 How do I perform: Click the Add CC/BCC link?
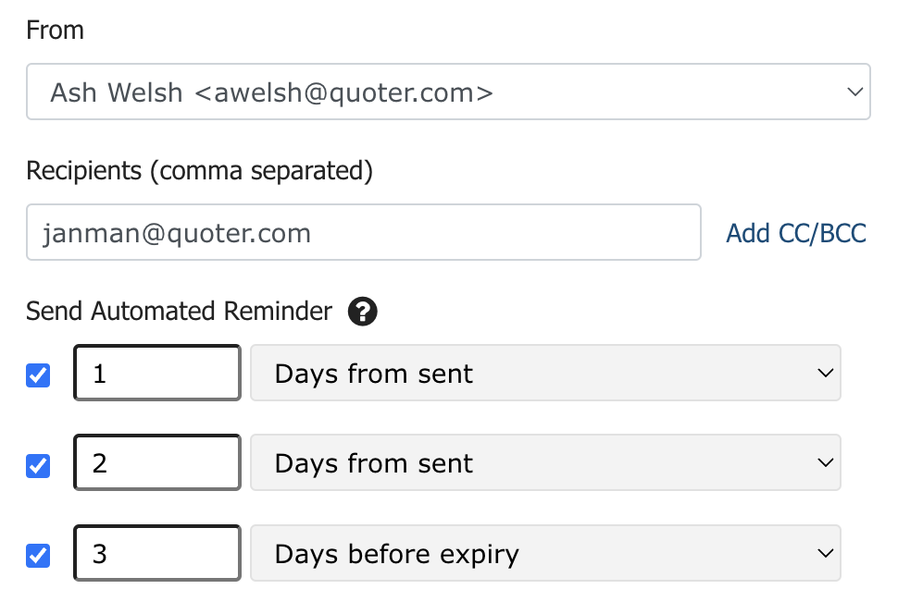click(796, 233)
